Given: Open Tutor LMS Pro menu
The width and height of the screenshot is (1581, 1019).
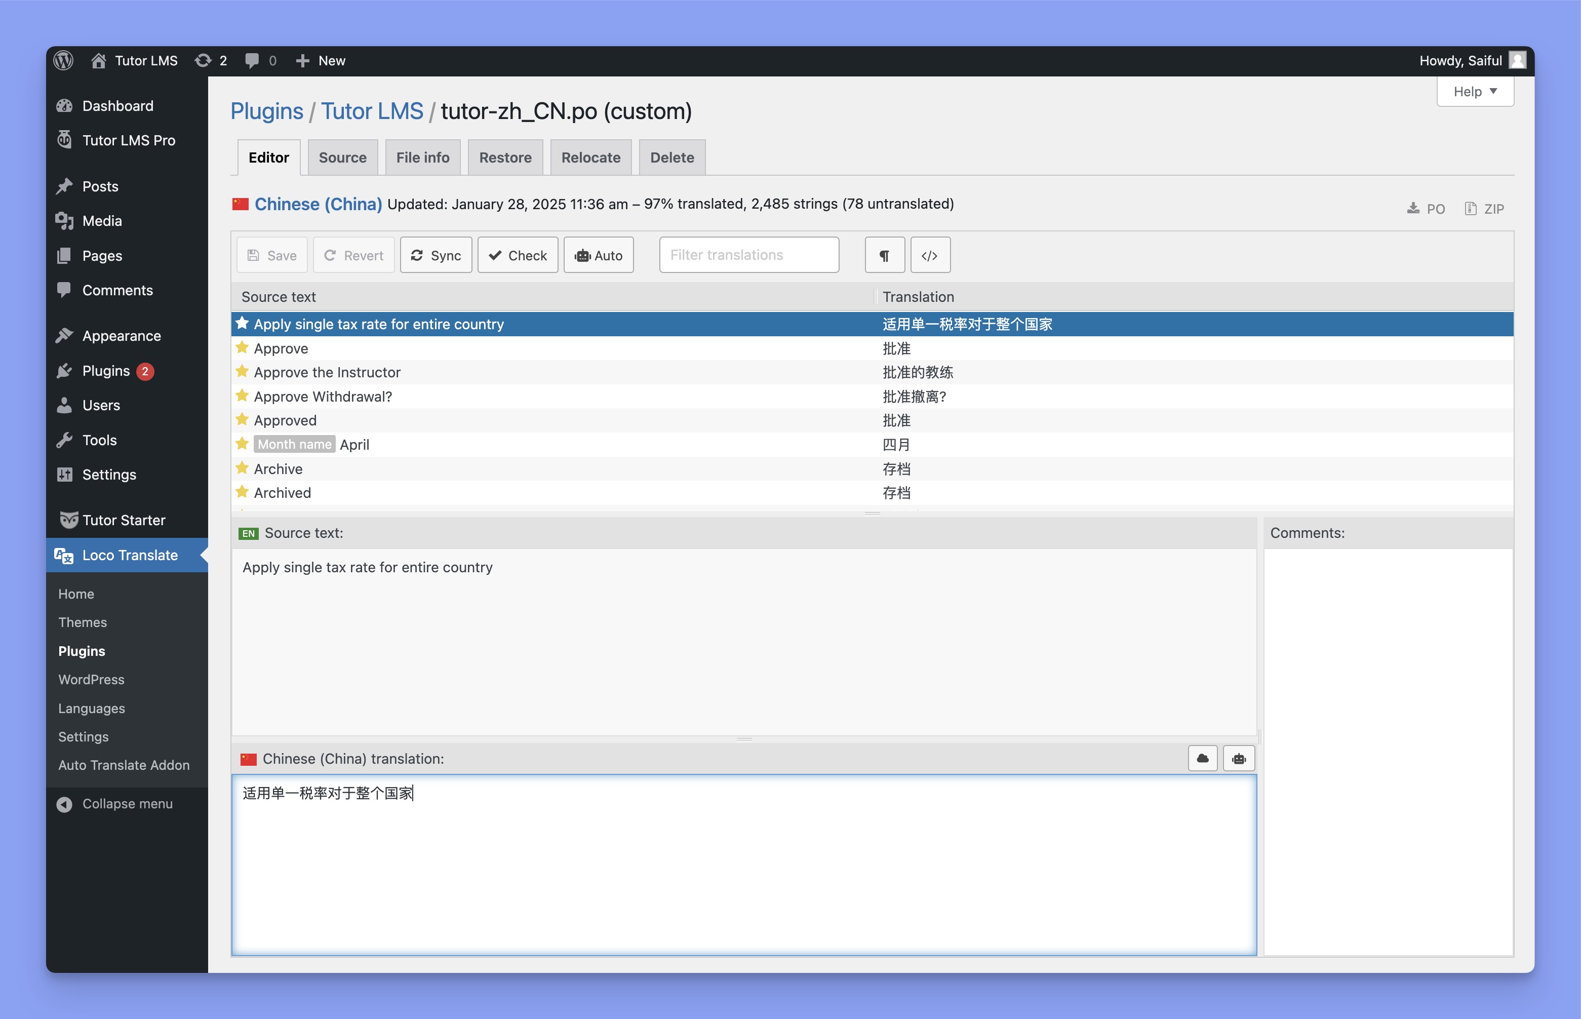Looking at the screenshot, I should 127,140.
